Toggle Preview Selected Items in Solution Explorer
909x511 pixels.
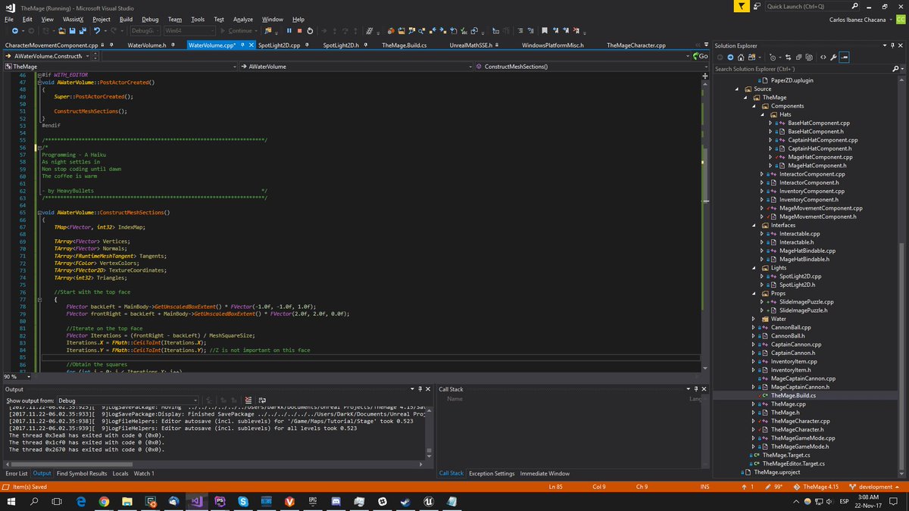coord(844,57)
